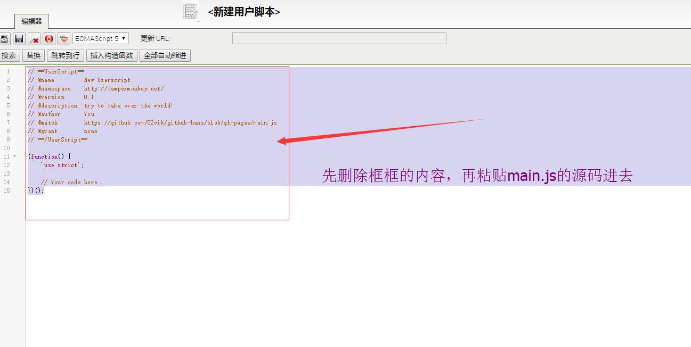The image size is (691, 347).
Task: Auto-indent everything with 全部自动缩进
Action: pos(166,55)
